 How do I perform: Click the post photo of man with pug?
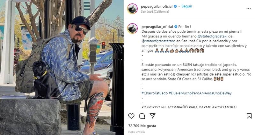pyautogui.click(x=62, y=67)
